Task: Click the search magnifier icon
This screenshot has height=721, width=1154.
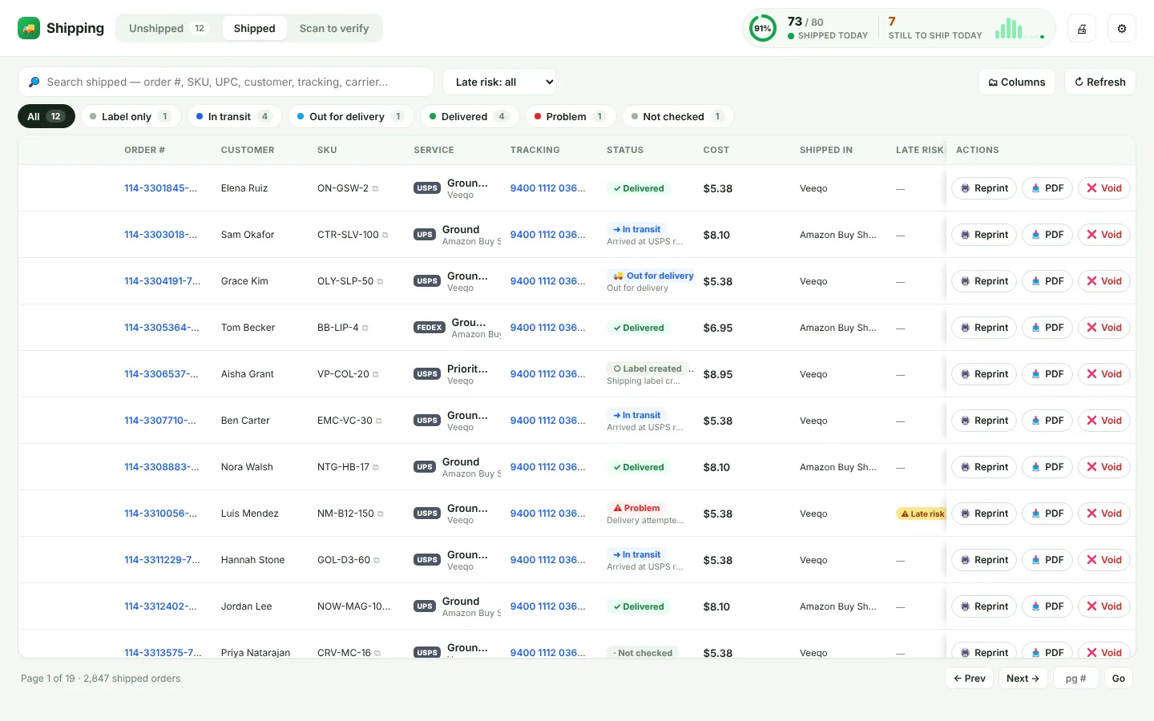Action: (x=34, y=82)
